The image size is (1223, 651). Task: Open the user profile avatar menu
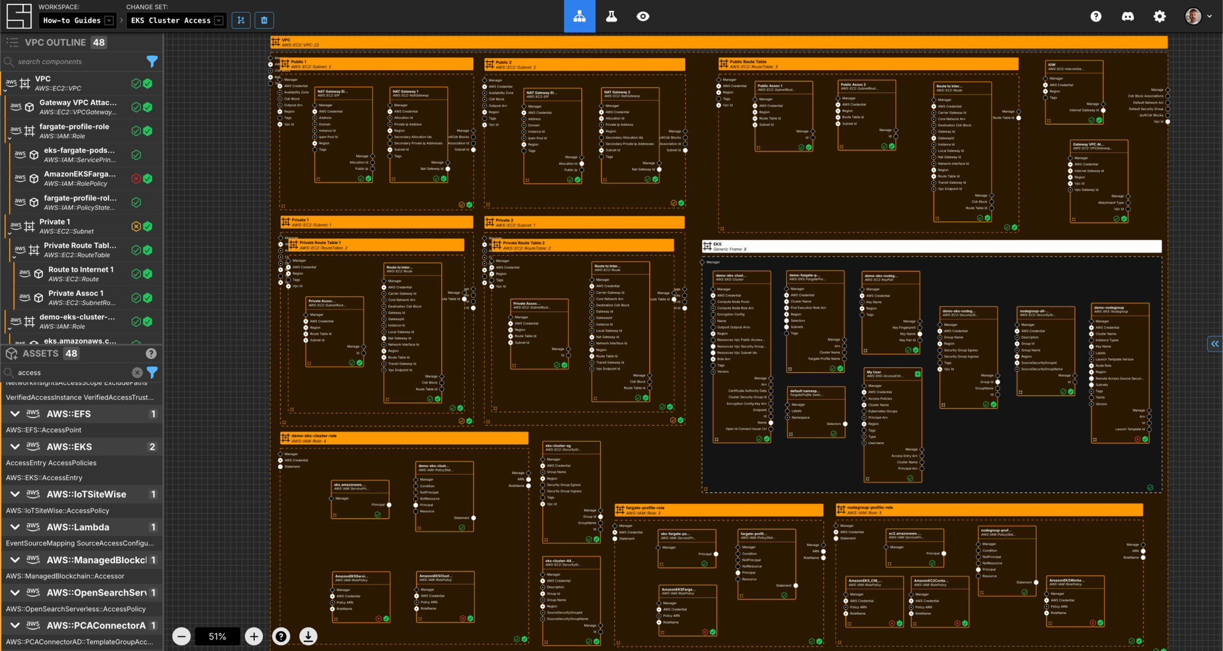coord(1198,17)
